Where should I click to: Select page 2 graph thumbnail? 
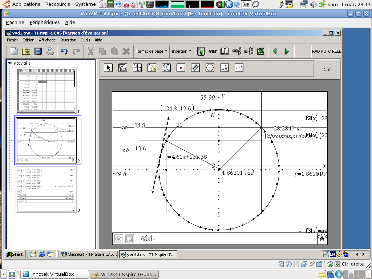pos(46,140)
